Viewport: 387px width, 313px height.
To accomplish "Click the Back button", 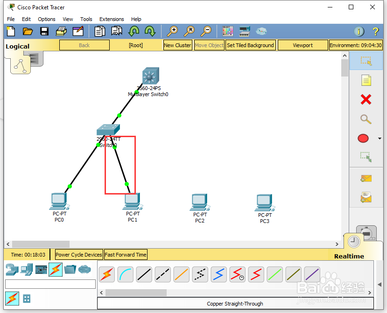I will (x=84, y=45).
